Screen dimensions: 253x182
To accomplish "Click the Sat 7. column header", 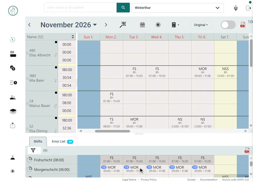I will (225, 37).
